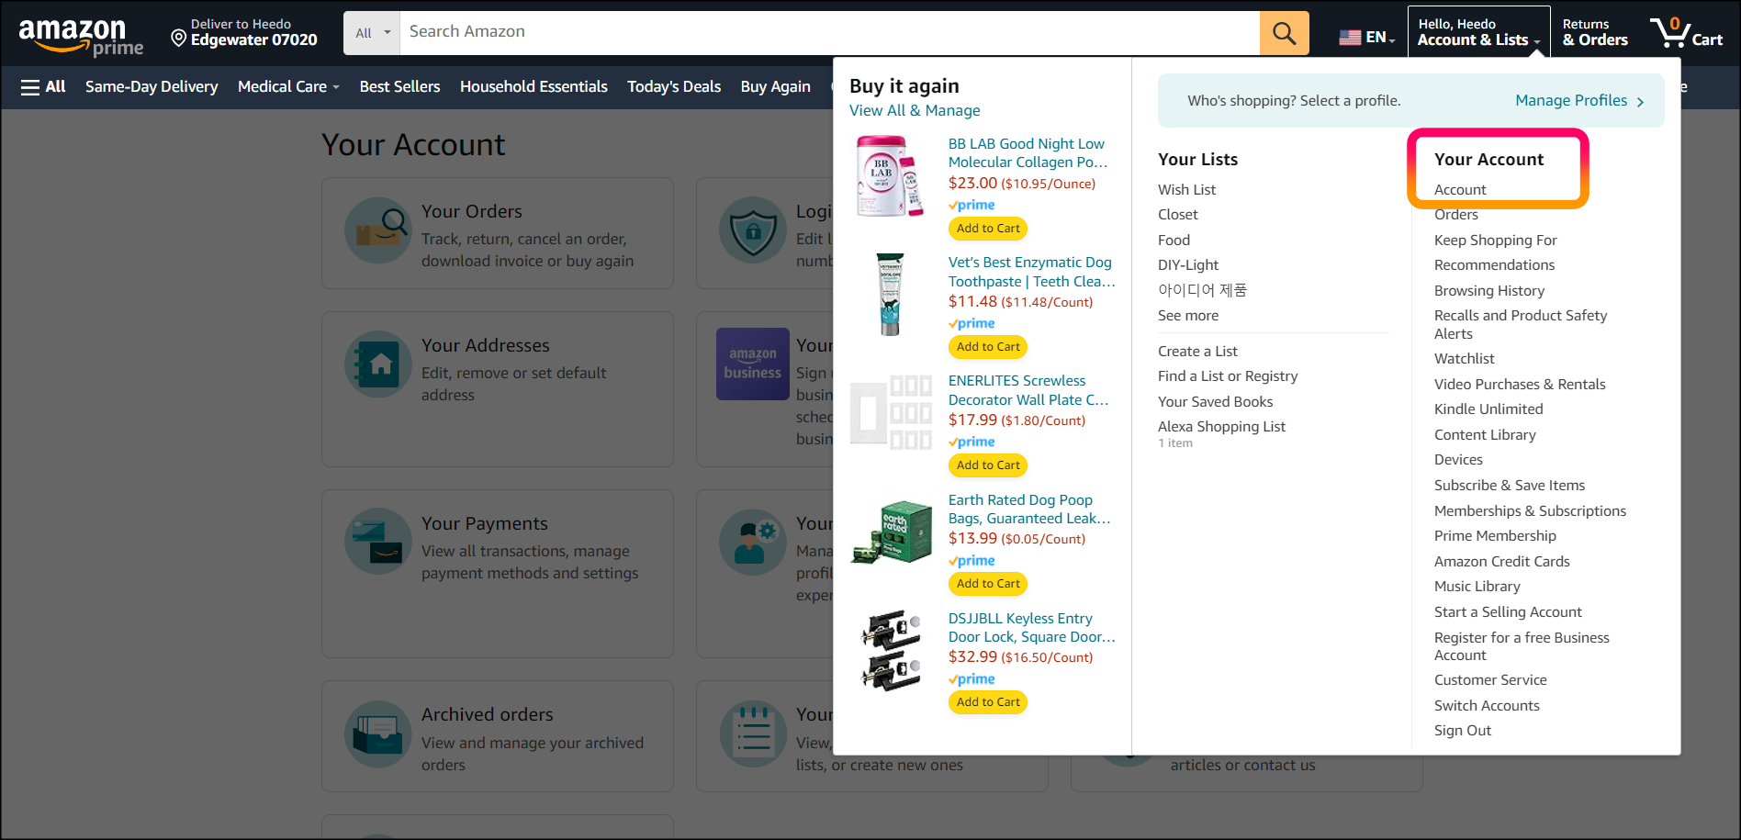Open Buy Again in nav bar
This screenshot has width=1741, height=840.
[x=776, y=86]
